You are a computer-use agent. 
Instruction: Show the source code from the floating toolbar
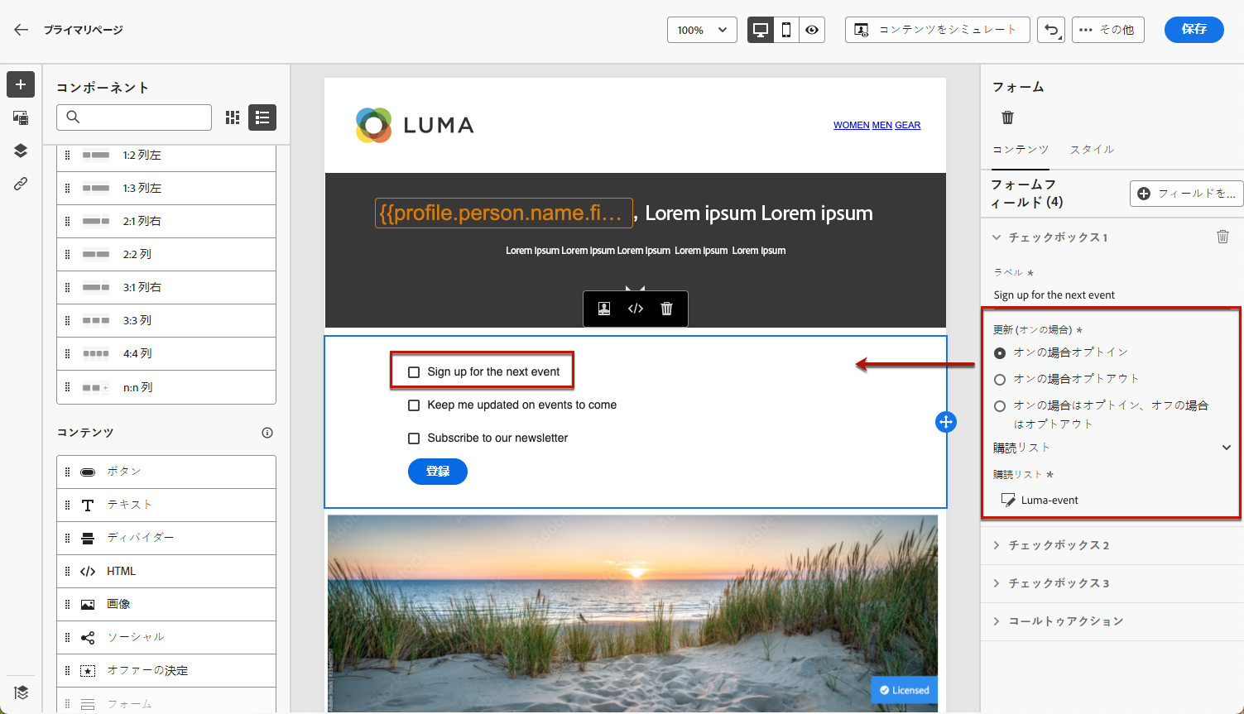pyautogui.click(x=636, y=309)
